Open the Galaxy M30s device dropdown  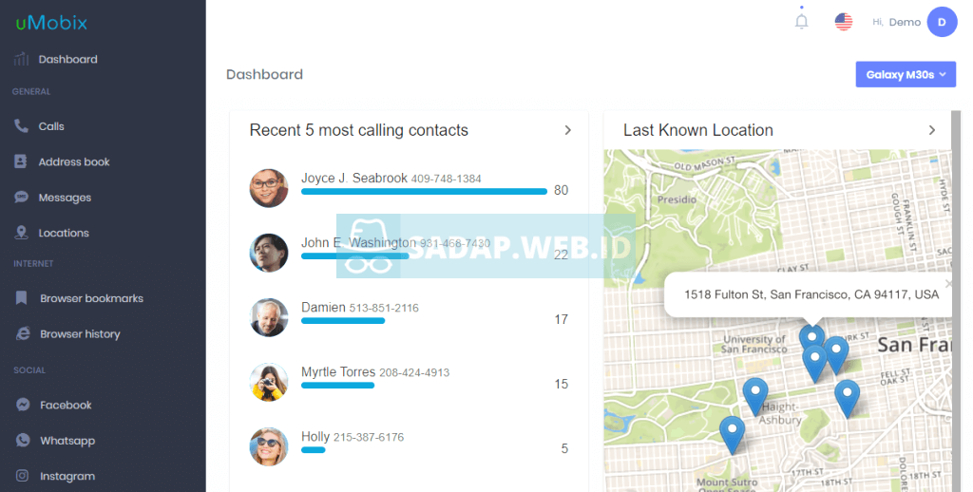tap(906, 74)
